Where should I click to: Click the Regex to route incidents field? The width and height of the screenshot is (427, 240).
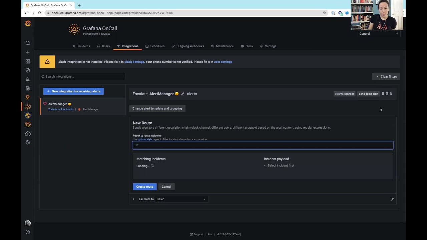[x=263, y=145]
